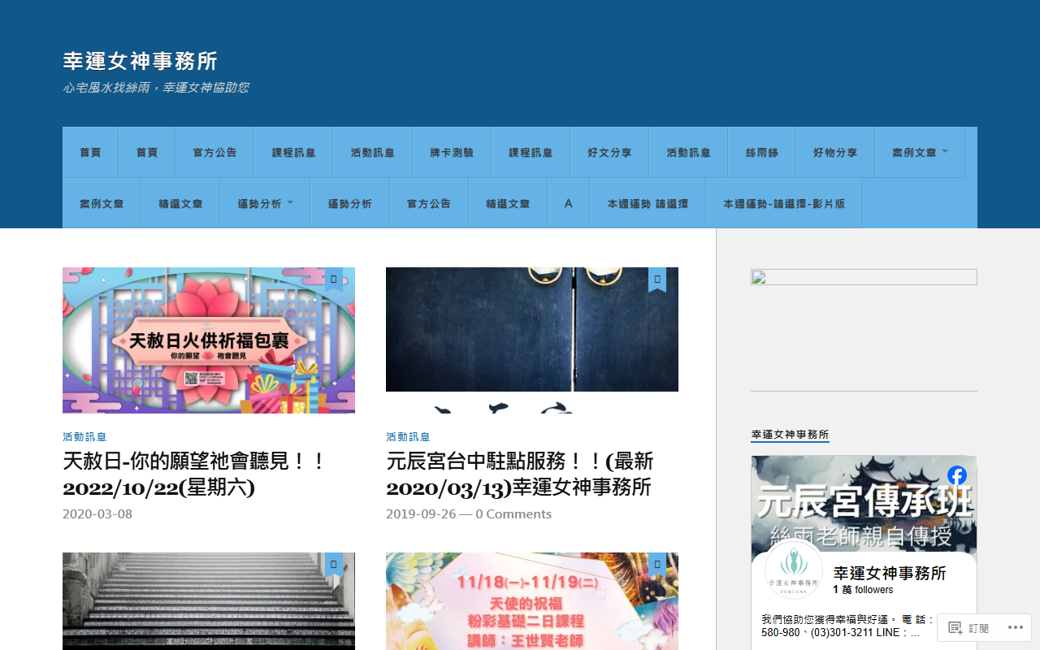This screenshot has width=1040, height=650.
Task: Open the 好文分享 menu item
Action: [x=609, y=152]
